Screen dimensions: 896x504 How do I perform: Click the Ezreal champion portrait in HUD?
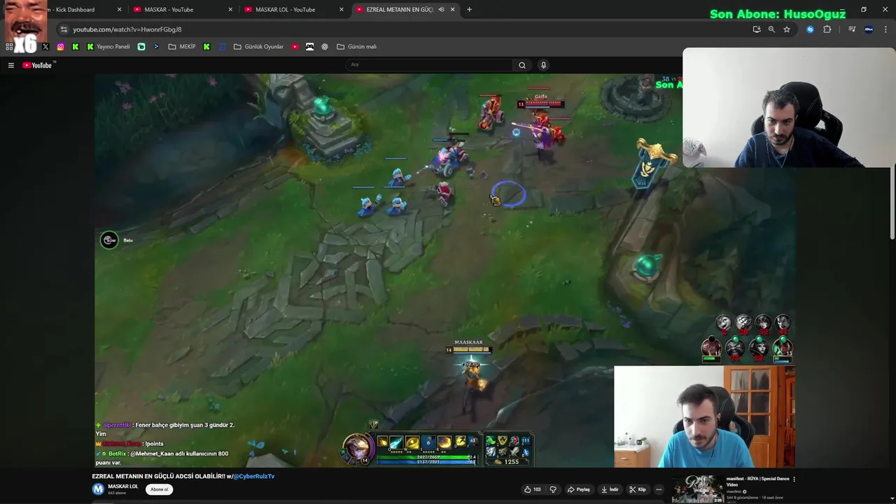pos(356,448)
